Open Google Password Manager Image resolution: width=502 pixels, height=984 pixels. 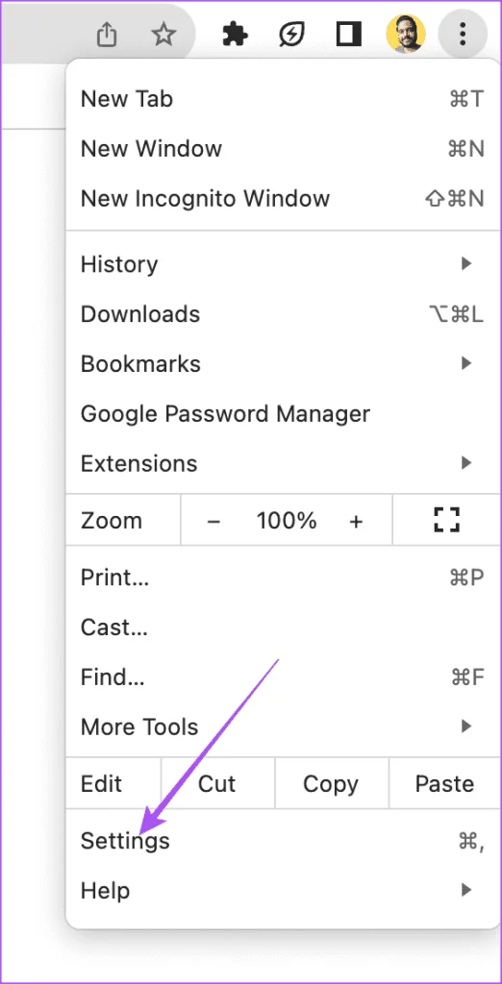(283, 413)
